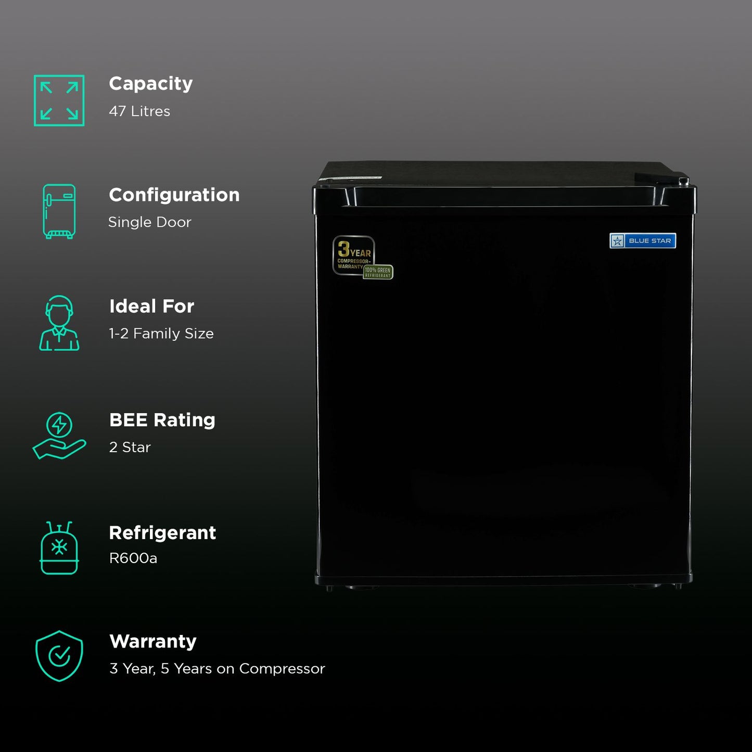Screen dimensions: 752x752
Task: Click the refrigerator Configuration icon
Action: pos(59,211)
